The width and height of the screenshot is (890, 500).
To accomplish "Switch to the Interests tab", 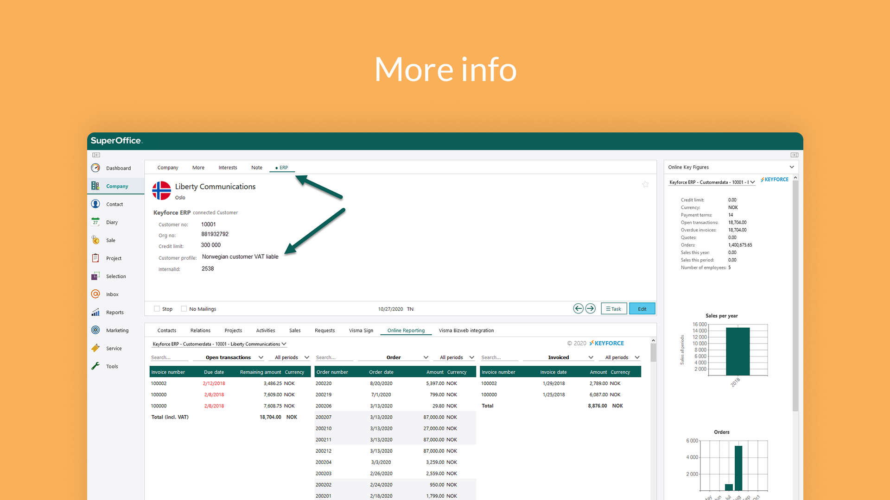I will tap(228, 168).
